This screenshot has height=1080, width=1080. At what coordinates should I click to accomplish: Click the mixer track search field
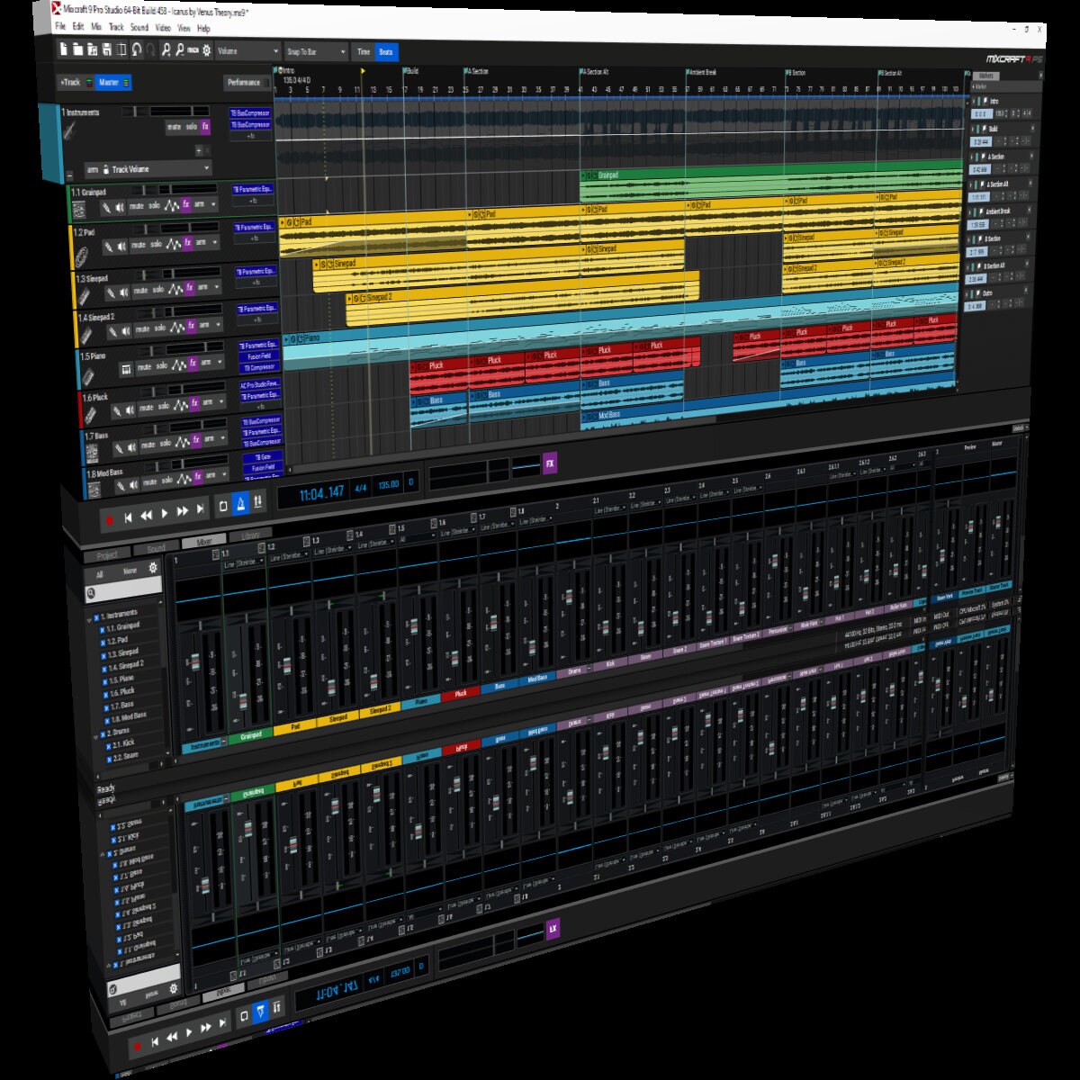tap(124, 589)
